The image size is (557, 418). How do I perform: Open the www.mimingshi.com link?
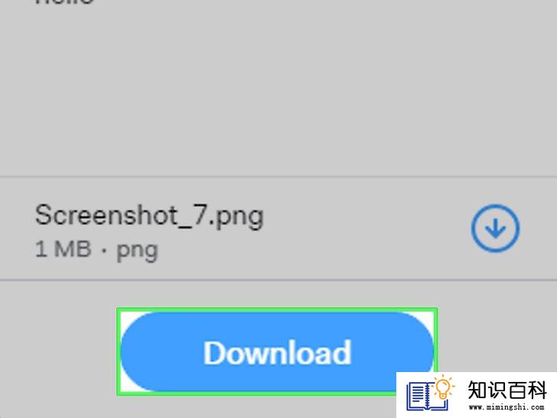coord(507,407)
